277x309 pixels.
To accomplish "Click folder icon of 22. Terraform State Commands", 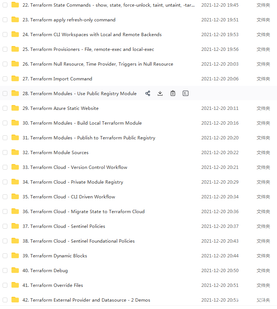I will point(15,5).
